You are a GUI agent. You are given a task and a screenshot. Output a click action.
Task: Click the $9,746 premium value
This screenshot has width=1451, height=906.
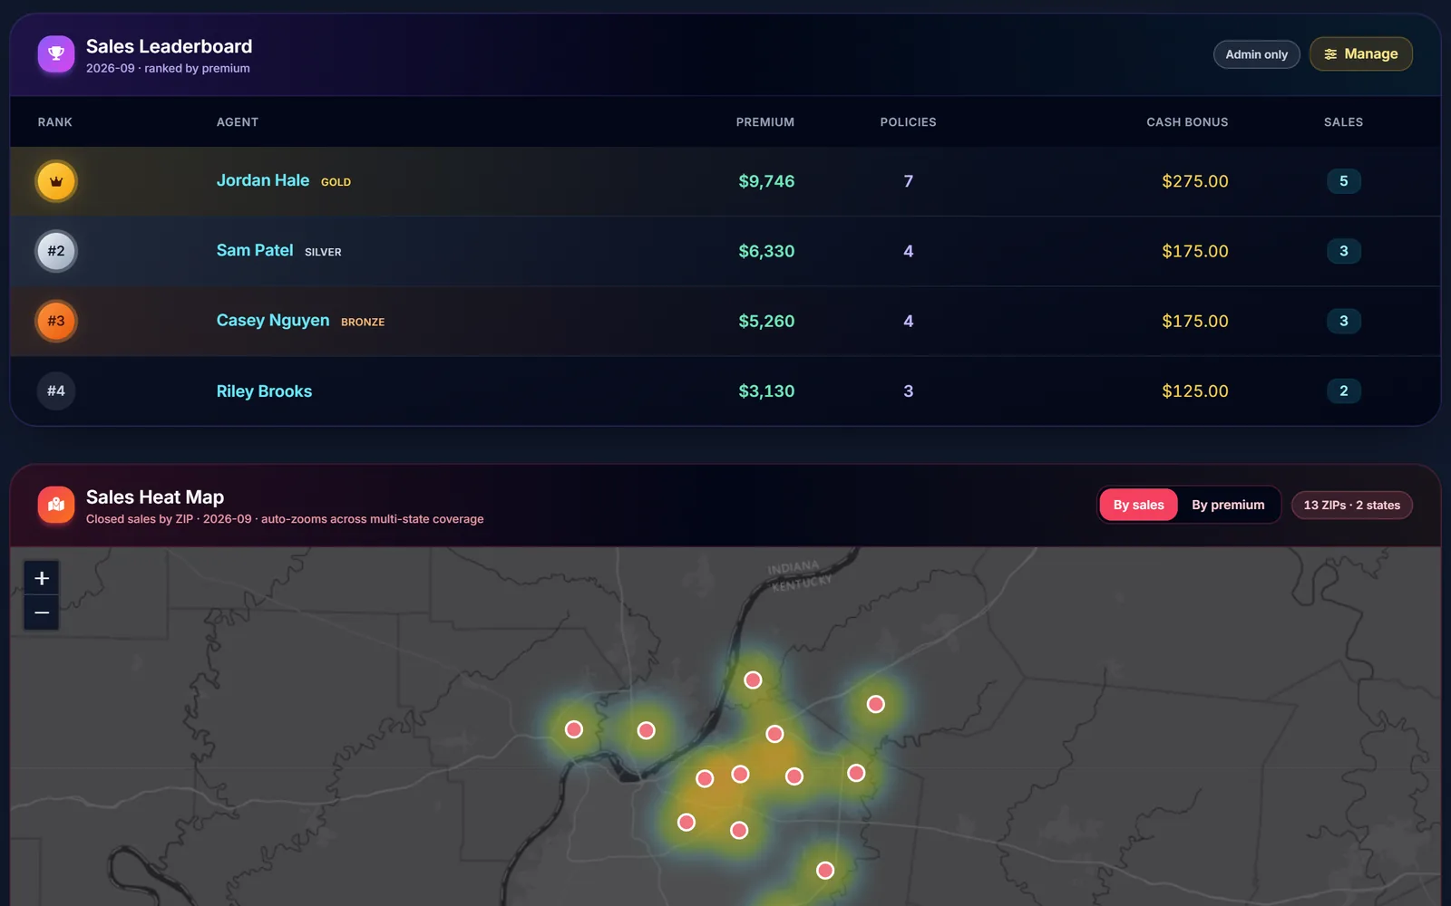click(766, 181)
